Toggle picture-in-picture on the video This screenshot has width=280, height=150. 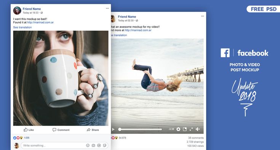[x=185, y=129]
